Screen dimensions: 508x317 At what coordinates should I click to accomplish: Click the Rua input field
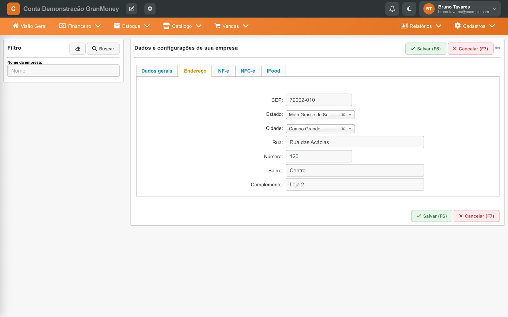point(355,142)
